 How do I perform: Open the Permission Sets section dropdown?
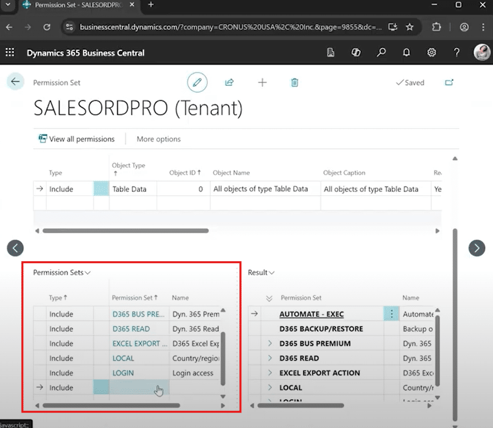tap(62, 272)
